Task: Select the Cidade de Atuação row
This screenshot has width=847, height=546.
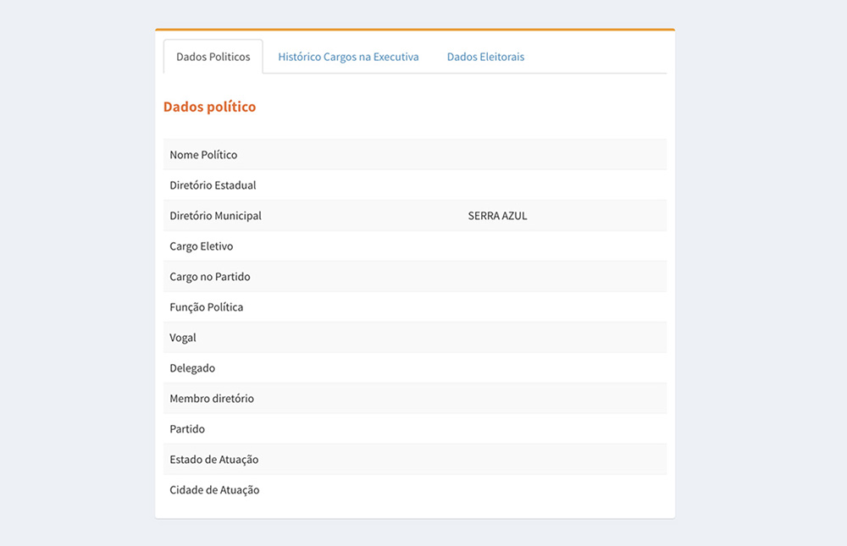Action: 415,490
